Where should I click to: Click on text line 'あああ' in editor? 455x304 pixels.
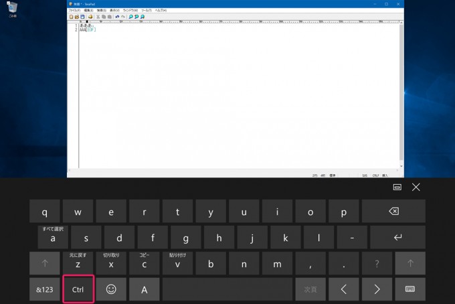tap(87, 25)
